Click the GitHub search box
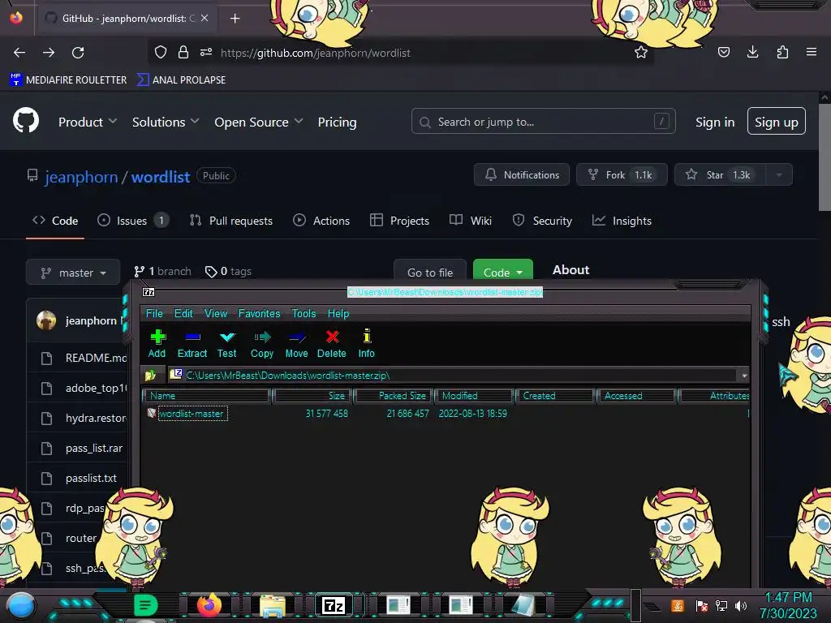 (x=543, y=122)
